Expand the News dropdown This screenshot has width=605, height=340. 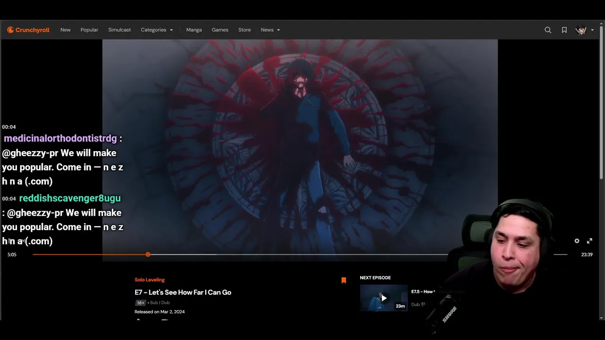[270, 30]
